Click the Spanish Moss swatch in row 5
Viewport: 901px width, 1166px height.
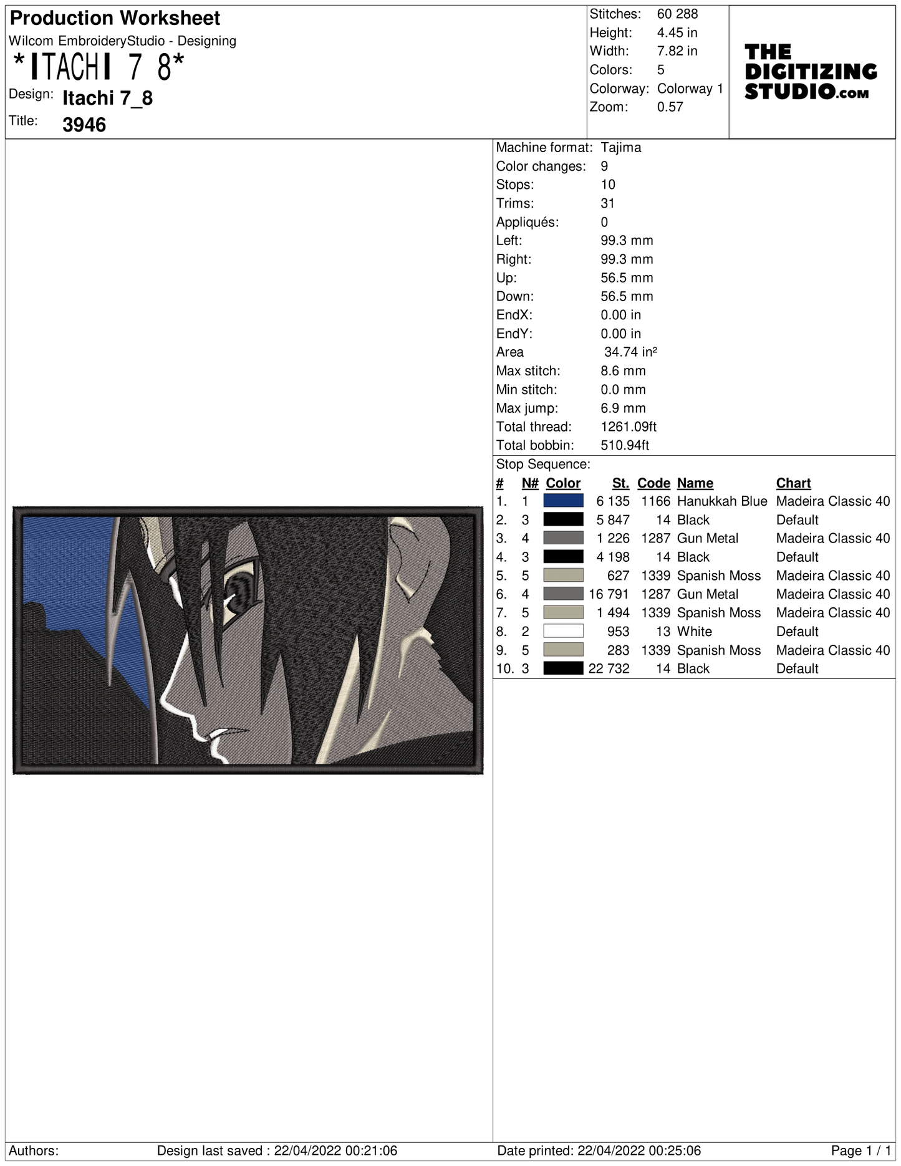(x=563, y=576)
